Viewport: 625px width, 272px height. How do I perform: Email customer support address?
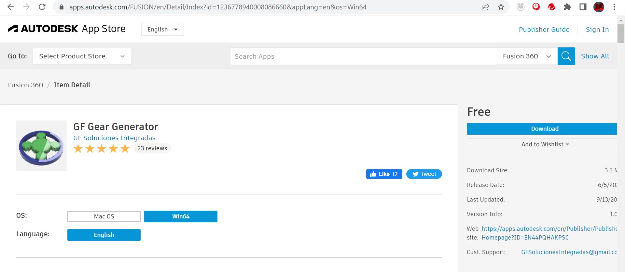569,252
